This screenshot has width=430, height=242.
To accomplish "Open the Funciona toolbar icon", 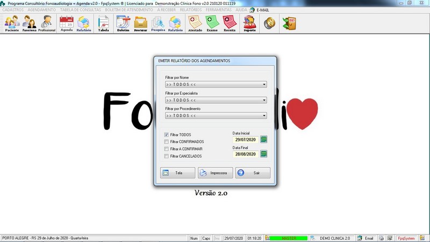I will click(30, 24).
